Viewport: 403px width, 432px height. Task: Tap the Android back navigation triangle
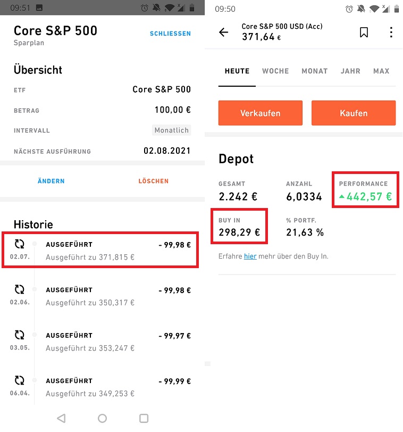(x=61, y=418)
